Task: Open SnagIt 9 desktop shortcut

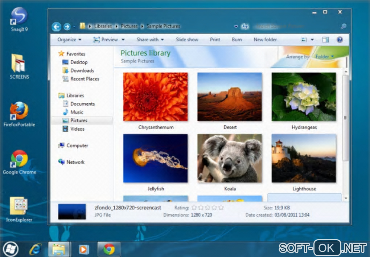Action: [19, 19]
